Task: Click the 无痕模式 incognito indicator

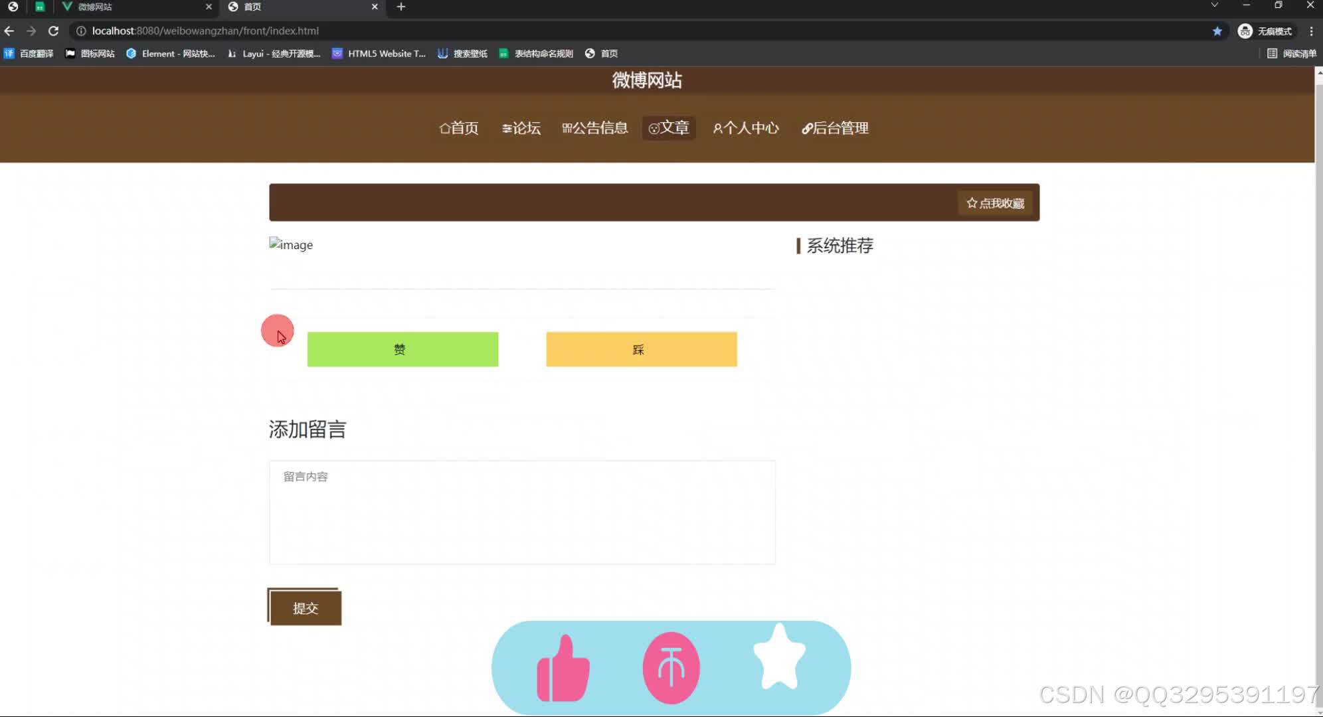Action: pyautogui.click(x=1265, y=31)
